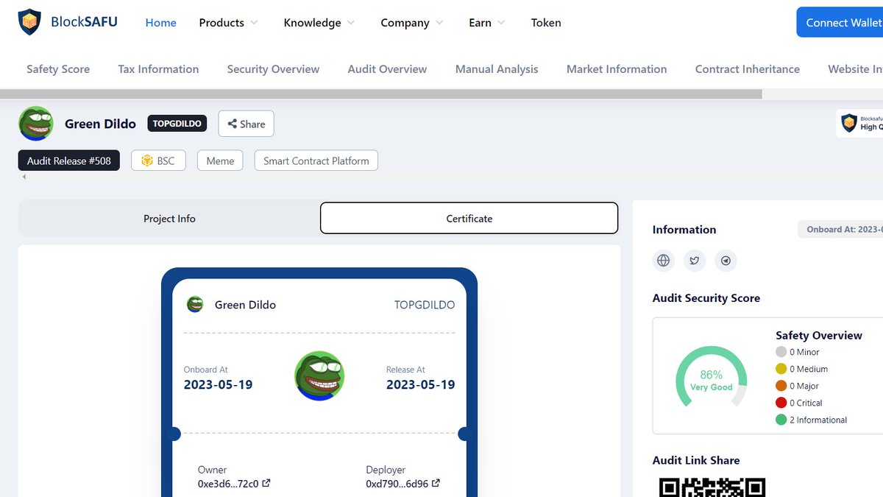Jump to Audit Overview section
The width and height of the screenshot is (883, 497).
tap(387, 69)
